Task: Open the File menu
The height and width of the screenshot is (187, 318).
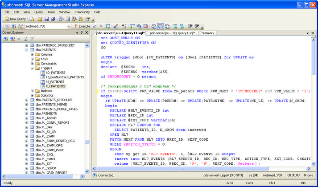Action: pos(7,12)
